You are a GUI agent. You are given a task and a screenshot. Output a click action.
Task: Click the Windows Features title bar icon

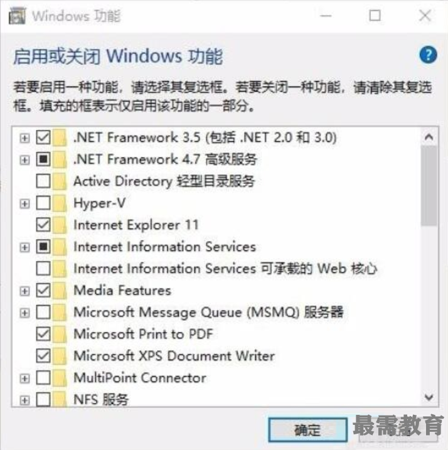pyautogui.click(x=17, y=16)
